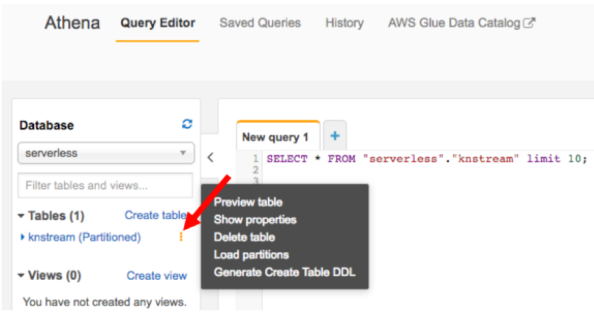Expand the knstream table columns

point(23,237)
